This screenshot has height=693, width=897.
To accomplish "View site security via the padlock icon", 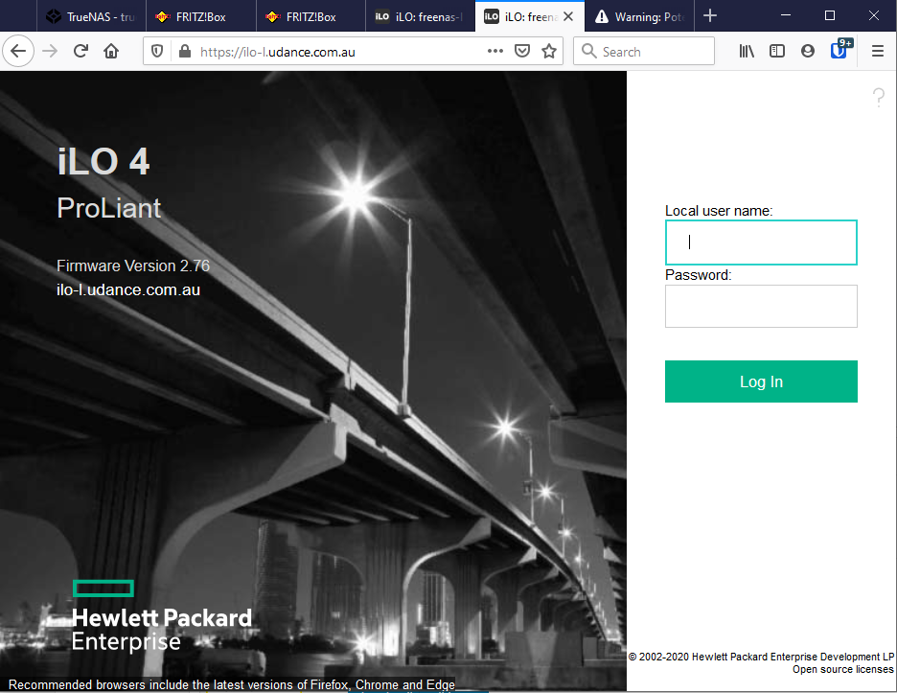I will (x=184, y=52).
